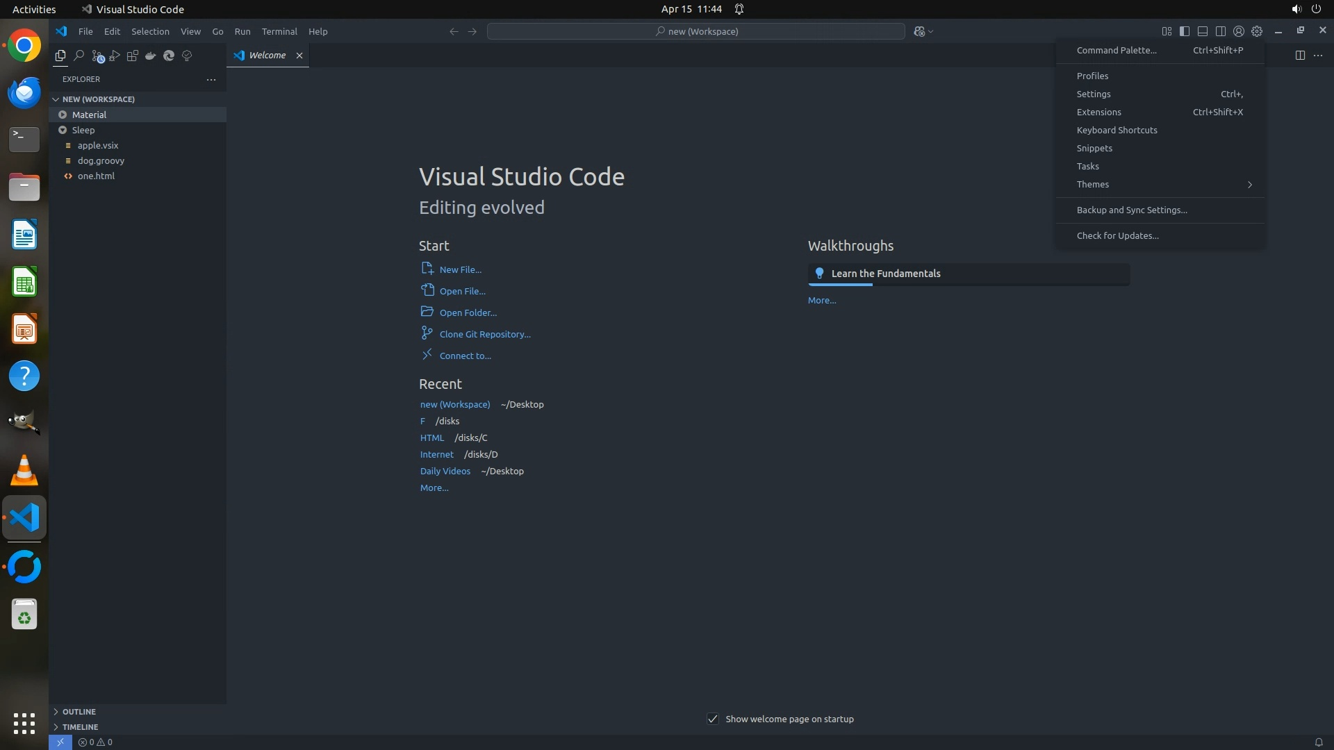The height and width of the screenshot is (750, 1334).
Task: Click the split editor right icon
Action: coord(1300,56)
